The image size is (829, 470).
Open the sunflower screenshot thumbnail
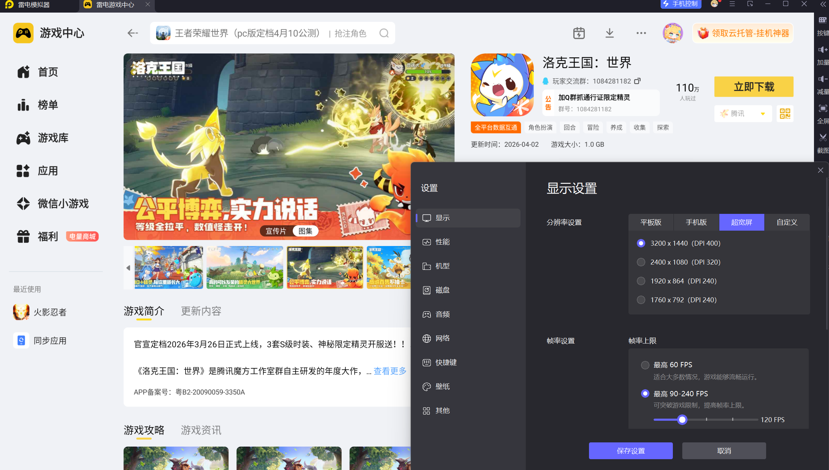pos(388,267)
